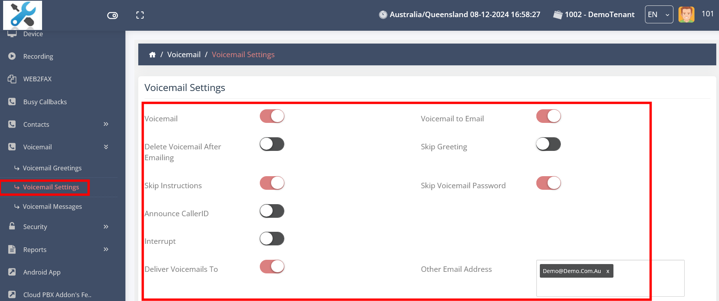This screenshot has width=719, height=301.
Task: Turn on Announce CallerID switch
Action: (272, 211)
